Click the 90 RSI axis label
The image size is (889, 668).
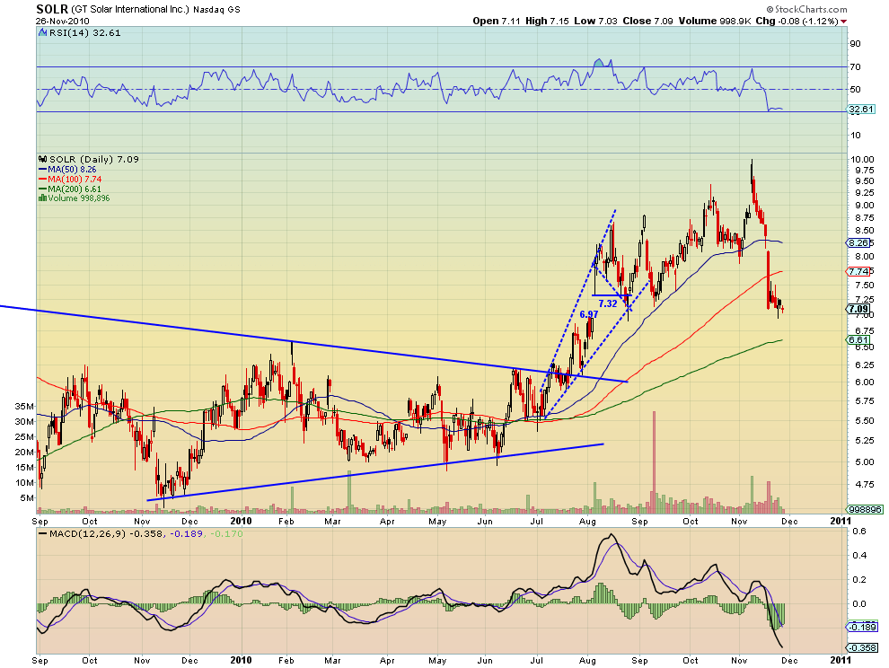click(x=855, y=44)
